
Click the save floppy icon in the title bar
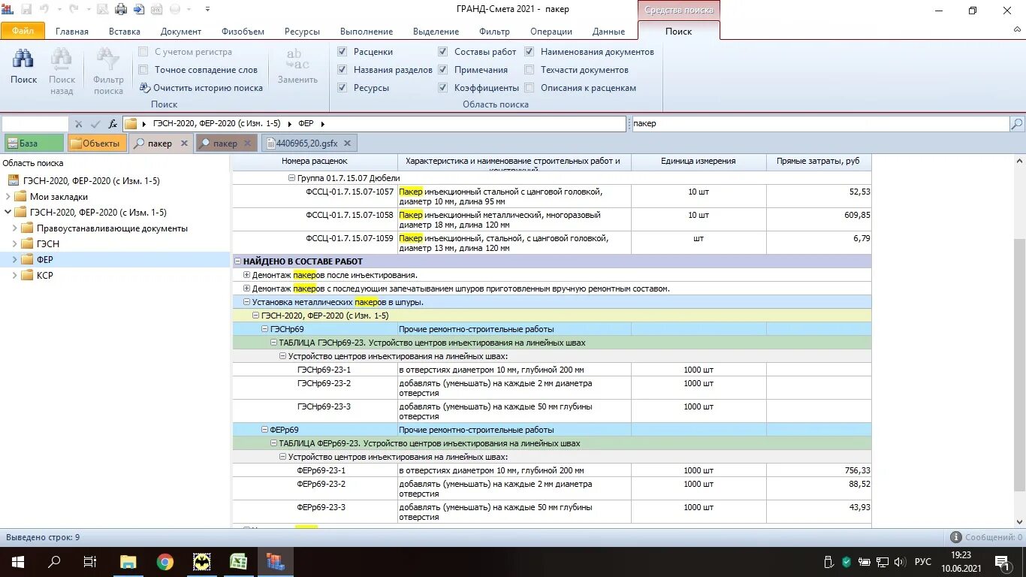coord(26,10)
